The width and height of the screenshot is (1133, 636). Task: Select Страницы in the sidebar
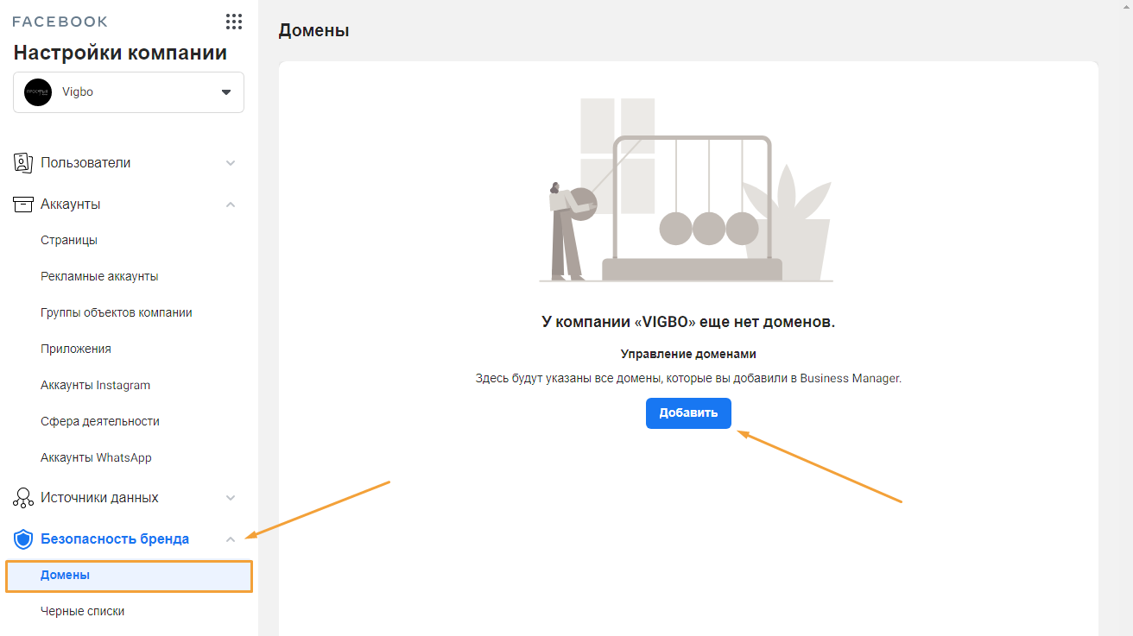69,240
